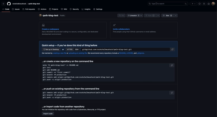This screenshot has width=217, height=117.
Task: Click the LICENSE link
Action: 130,53
